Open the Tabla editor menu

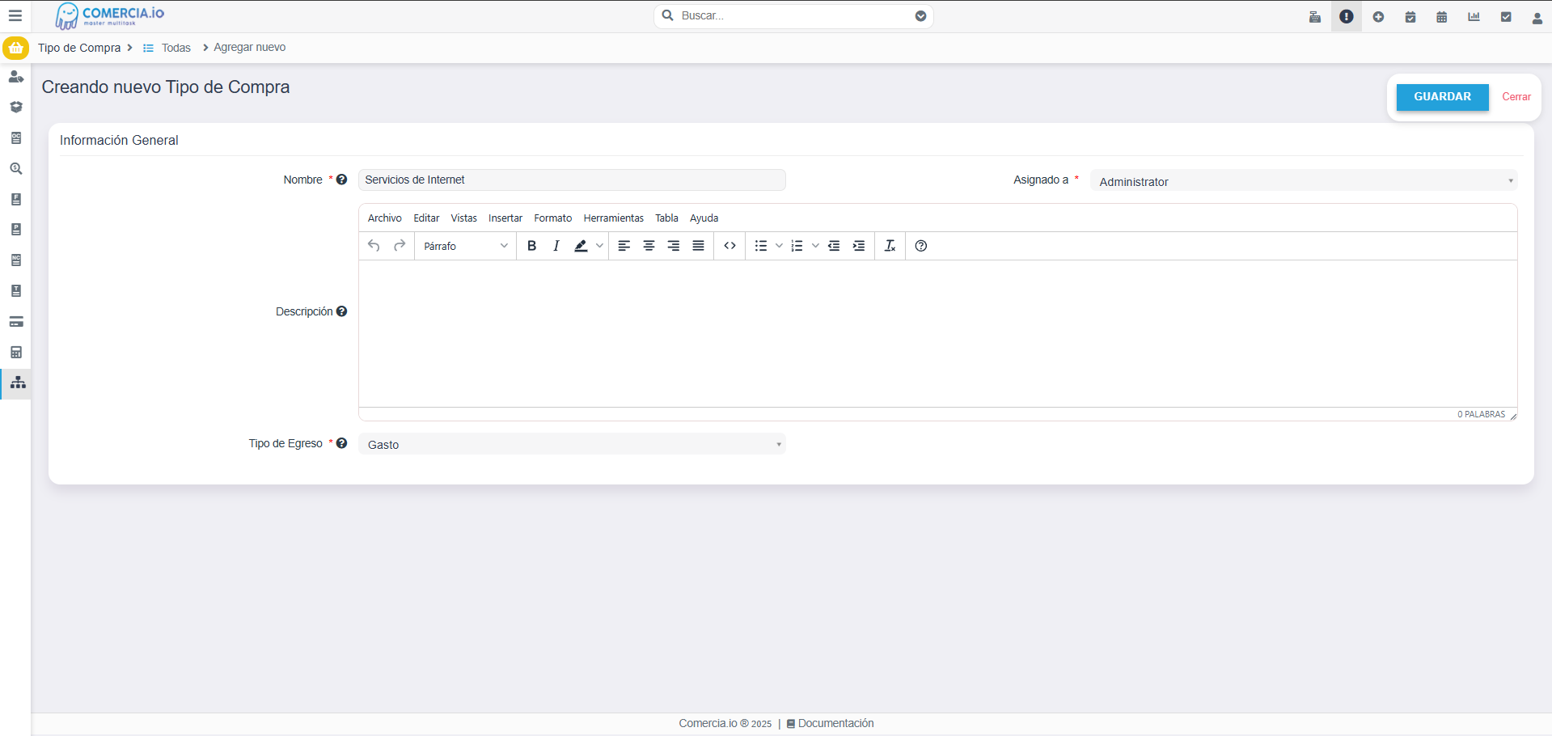(666, 218)
